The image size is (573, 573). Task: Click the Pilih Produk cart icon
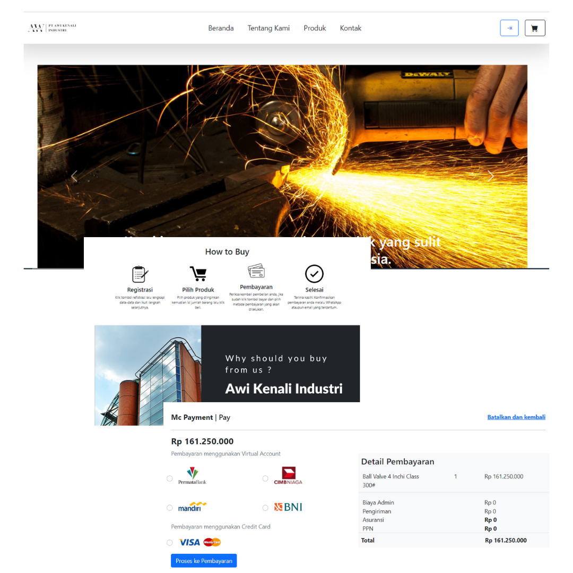(x=198, y=274)
